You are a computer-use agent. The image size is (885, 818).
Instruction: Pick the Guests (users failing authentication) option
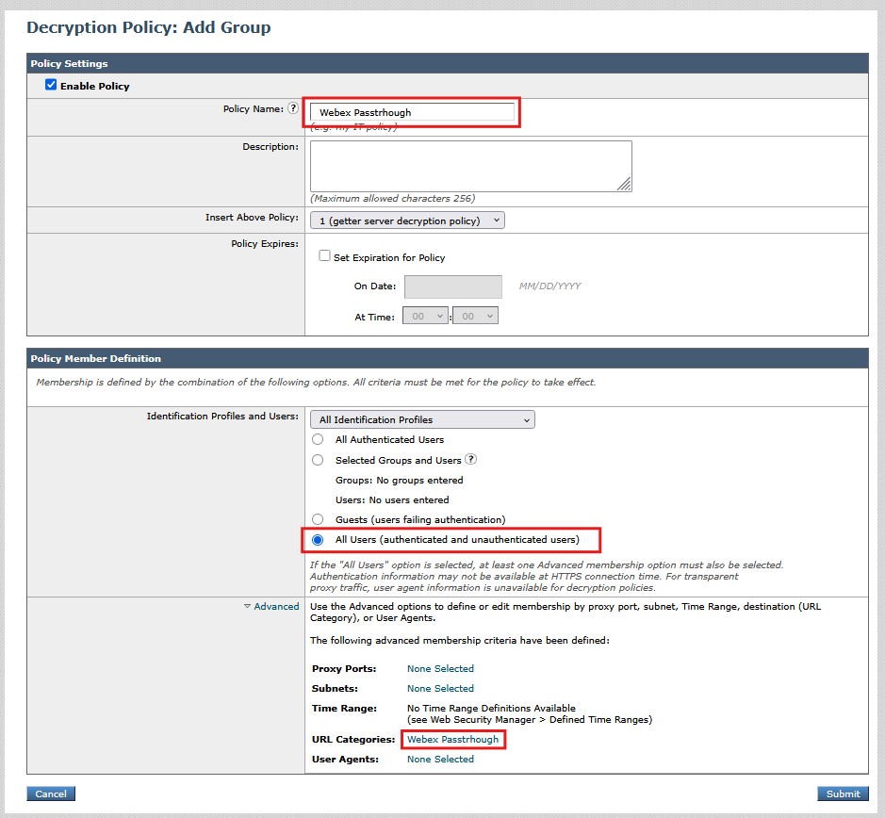pos(318,519)
